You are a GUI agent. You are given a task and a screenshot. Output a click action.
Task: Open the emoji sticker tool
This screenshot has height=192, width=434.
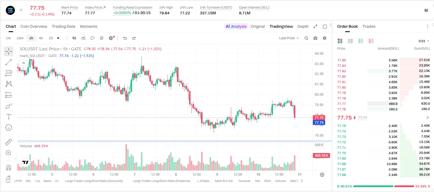[x=9, y=128]
